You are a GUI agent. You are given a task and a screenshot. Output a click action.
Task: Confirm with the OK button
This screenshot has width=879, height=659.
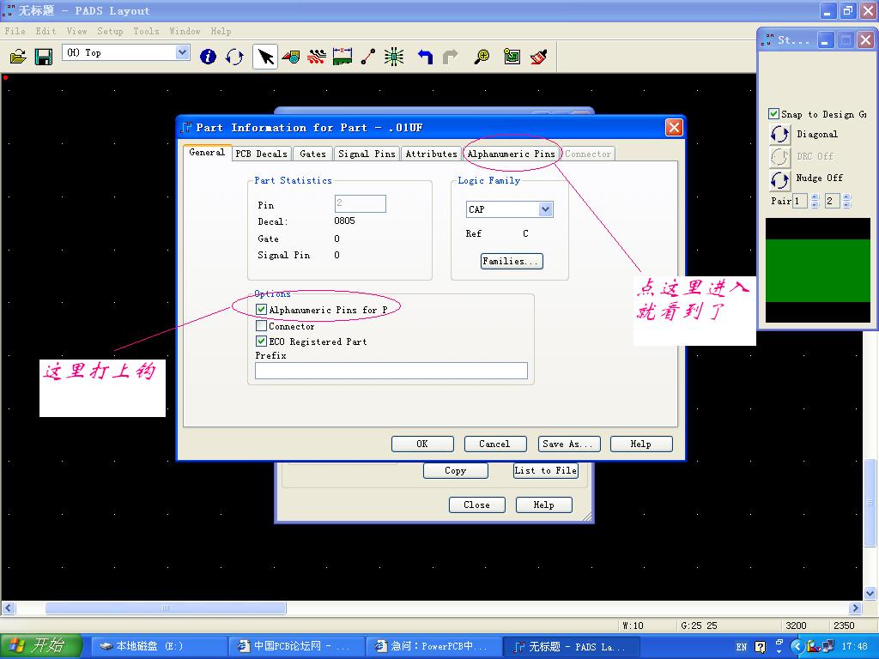(422, 444)
